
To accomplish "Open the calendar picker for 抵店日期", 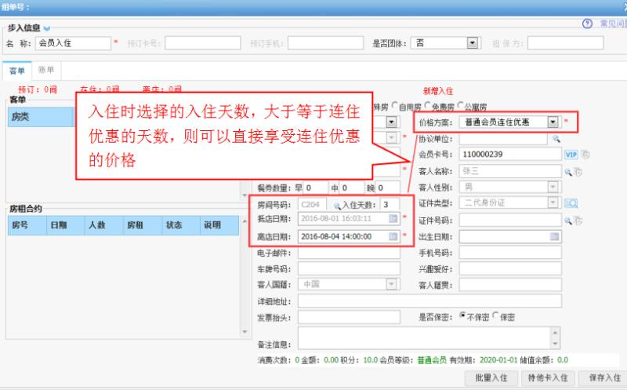I will point(393,218).
